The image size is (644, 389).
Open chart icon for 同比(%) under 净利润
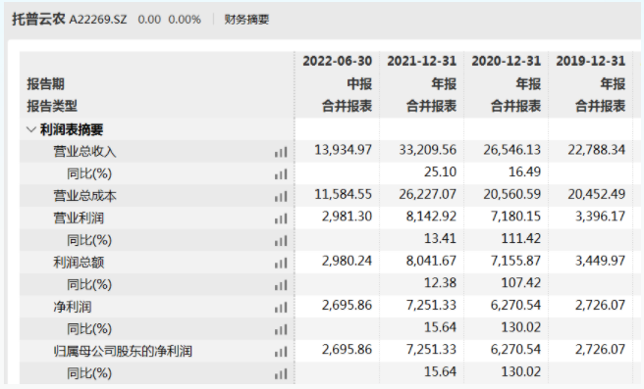click(x=281, y=329)
